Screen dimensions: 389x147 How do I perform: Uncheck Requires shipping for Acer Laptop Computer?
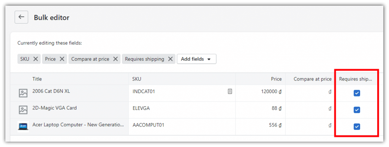pos(357,126)
